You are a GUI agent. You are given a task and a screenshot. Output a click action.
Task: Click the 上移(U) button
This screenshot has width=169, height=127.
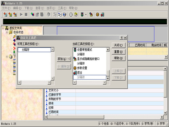click(x=119, y=71)
